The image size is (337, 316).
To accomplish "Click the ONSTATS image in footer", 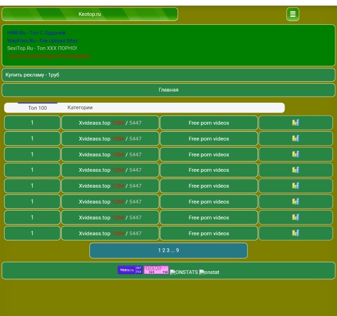I will 183,272.
